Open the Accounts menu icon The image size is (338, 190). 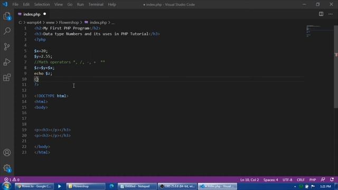[x=7, y=153]
